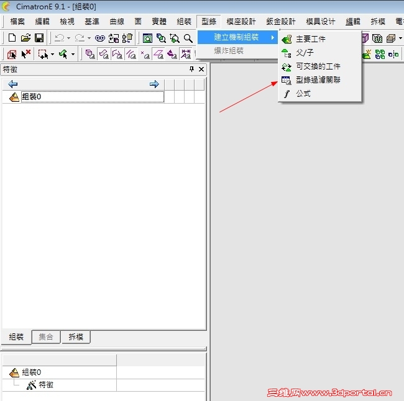404x401 pixels.
Task: Switch to the 集合 tab
Action: tap(46, 336)
